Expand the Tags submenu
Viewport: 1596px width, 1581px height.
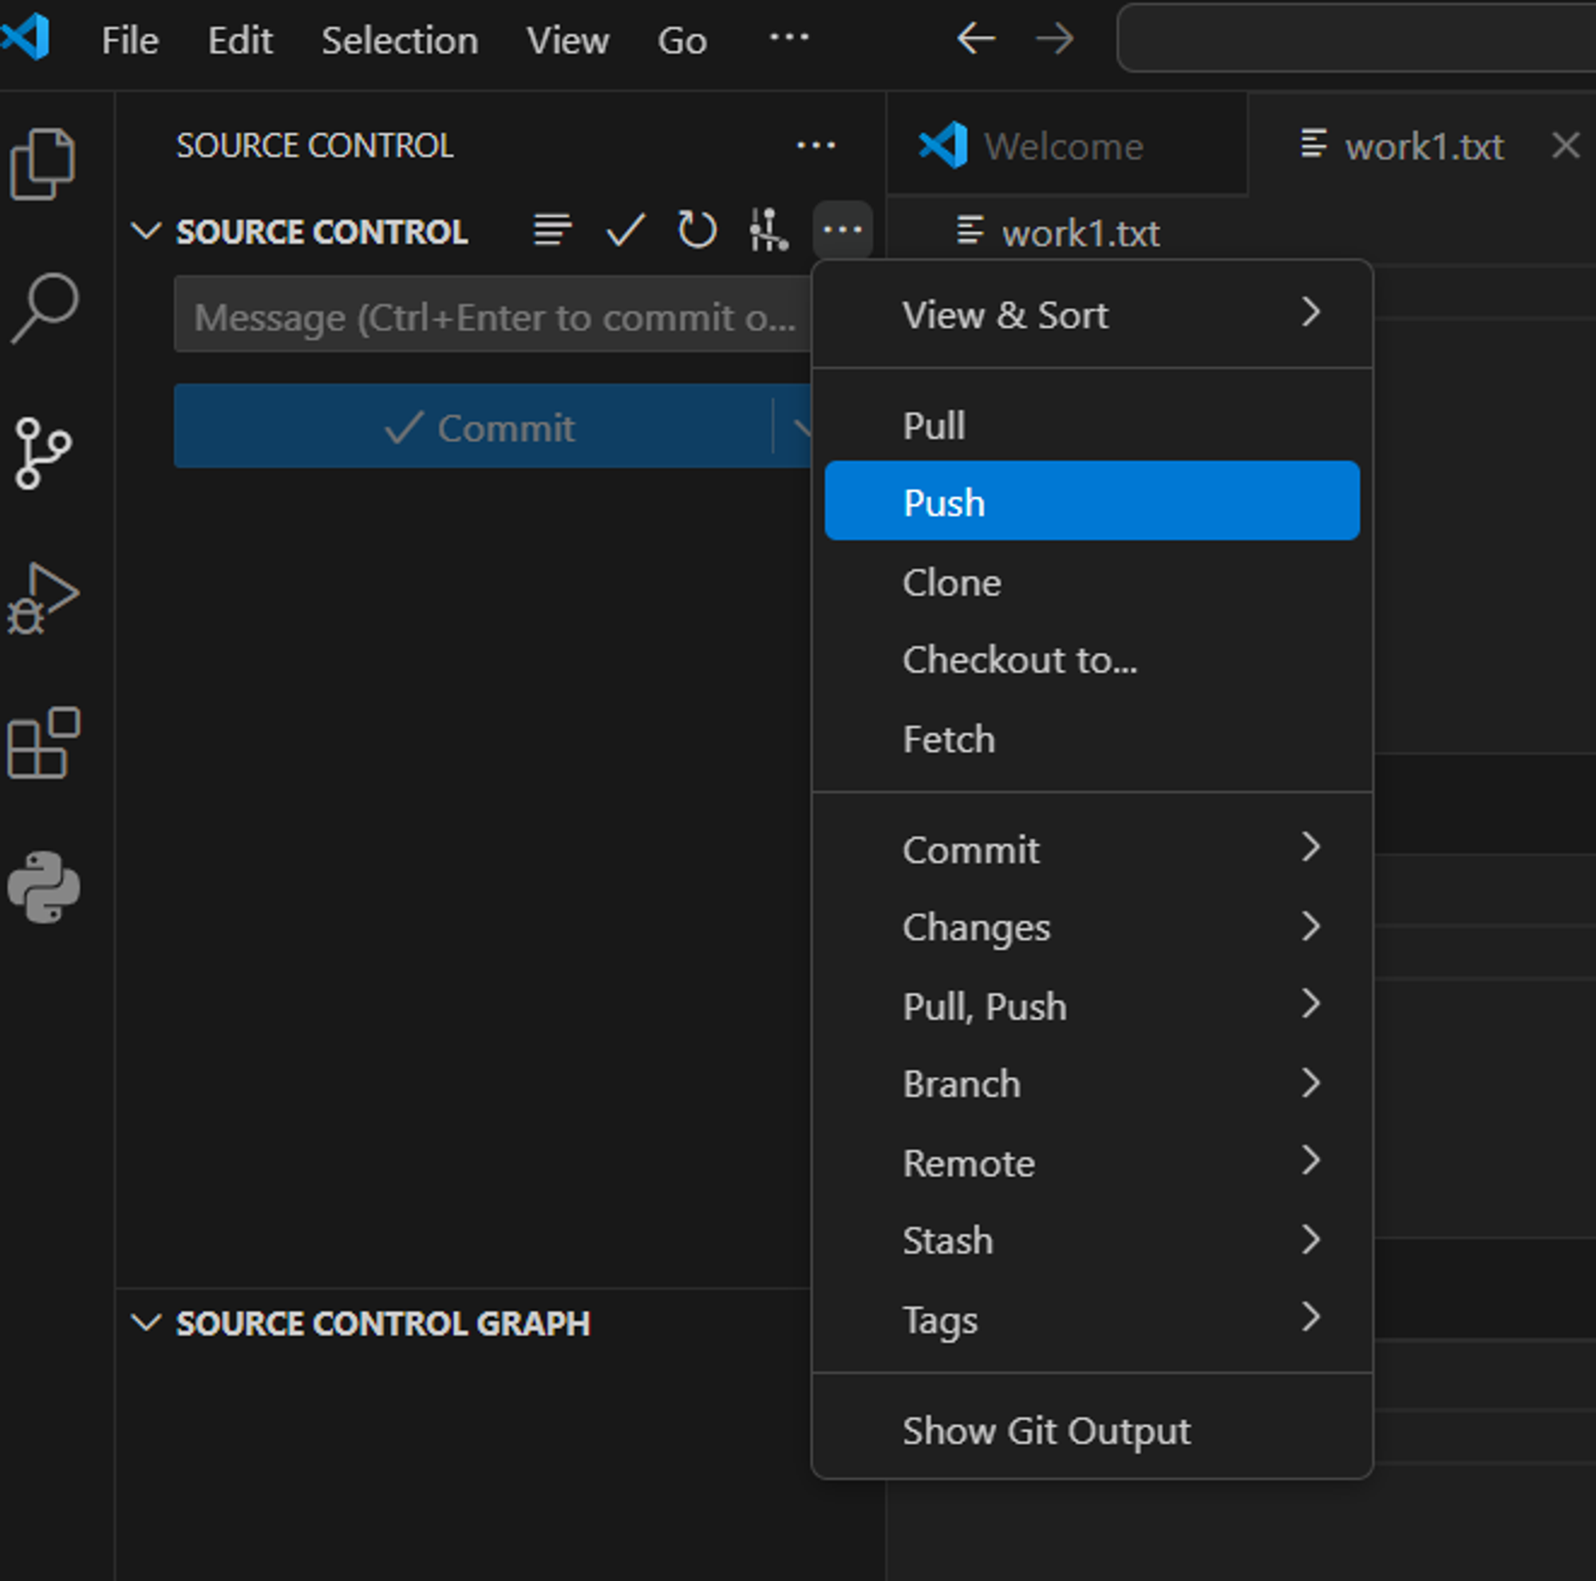coord(1092,1319)
